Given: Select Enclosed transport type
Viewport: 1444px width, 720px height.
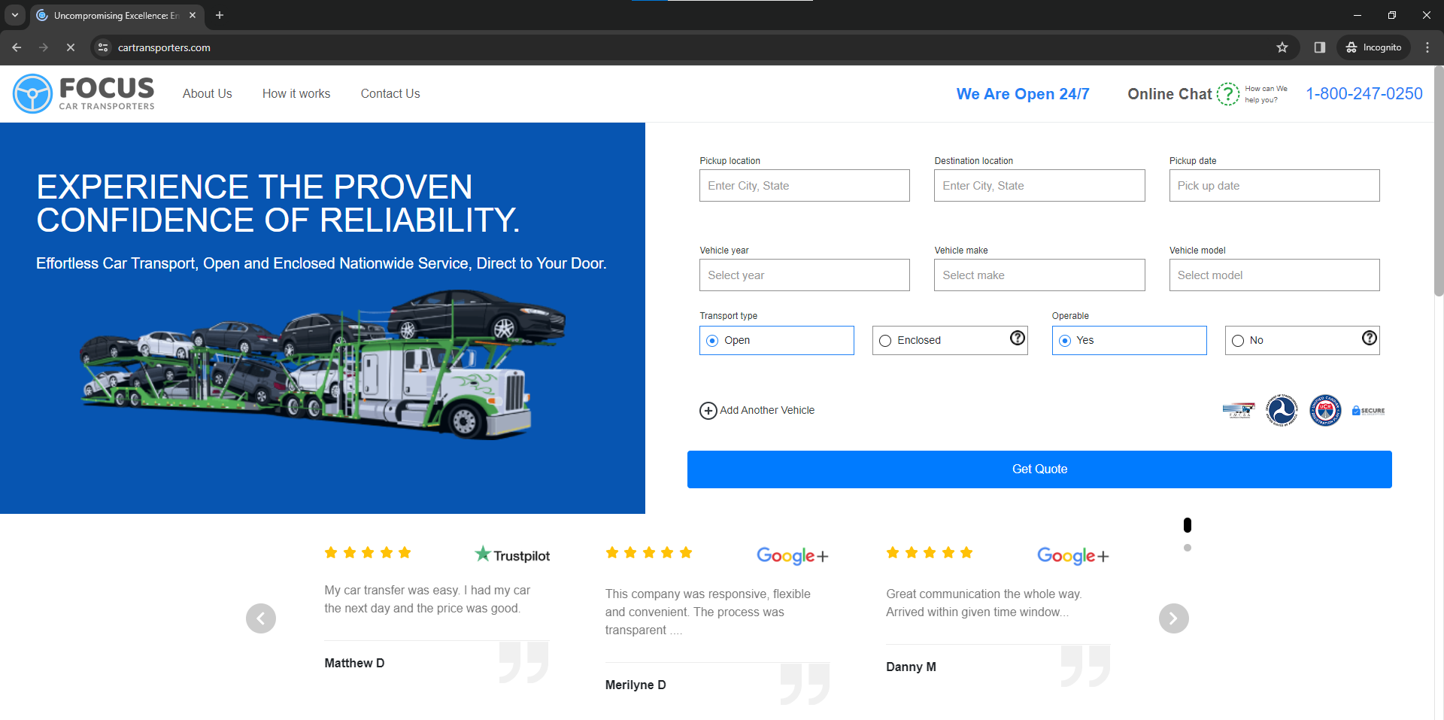Looking at the screenshot, I should pos(885,340).
